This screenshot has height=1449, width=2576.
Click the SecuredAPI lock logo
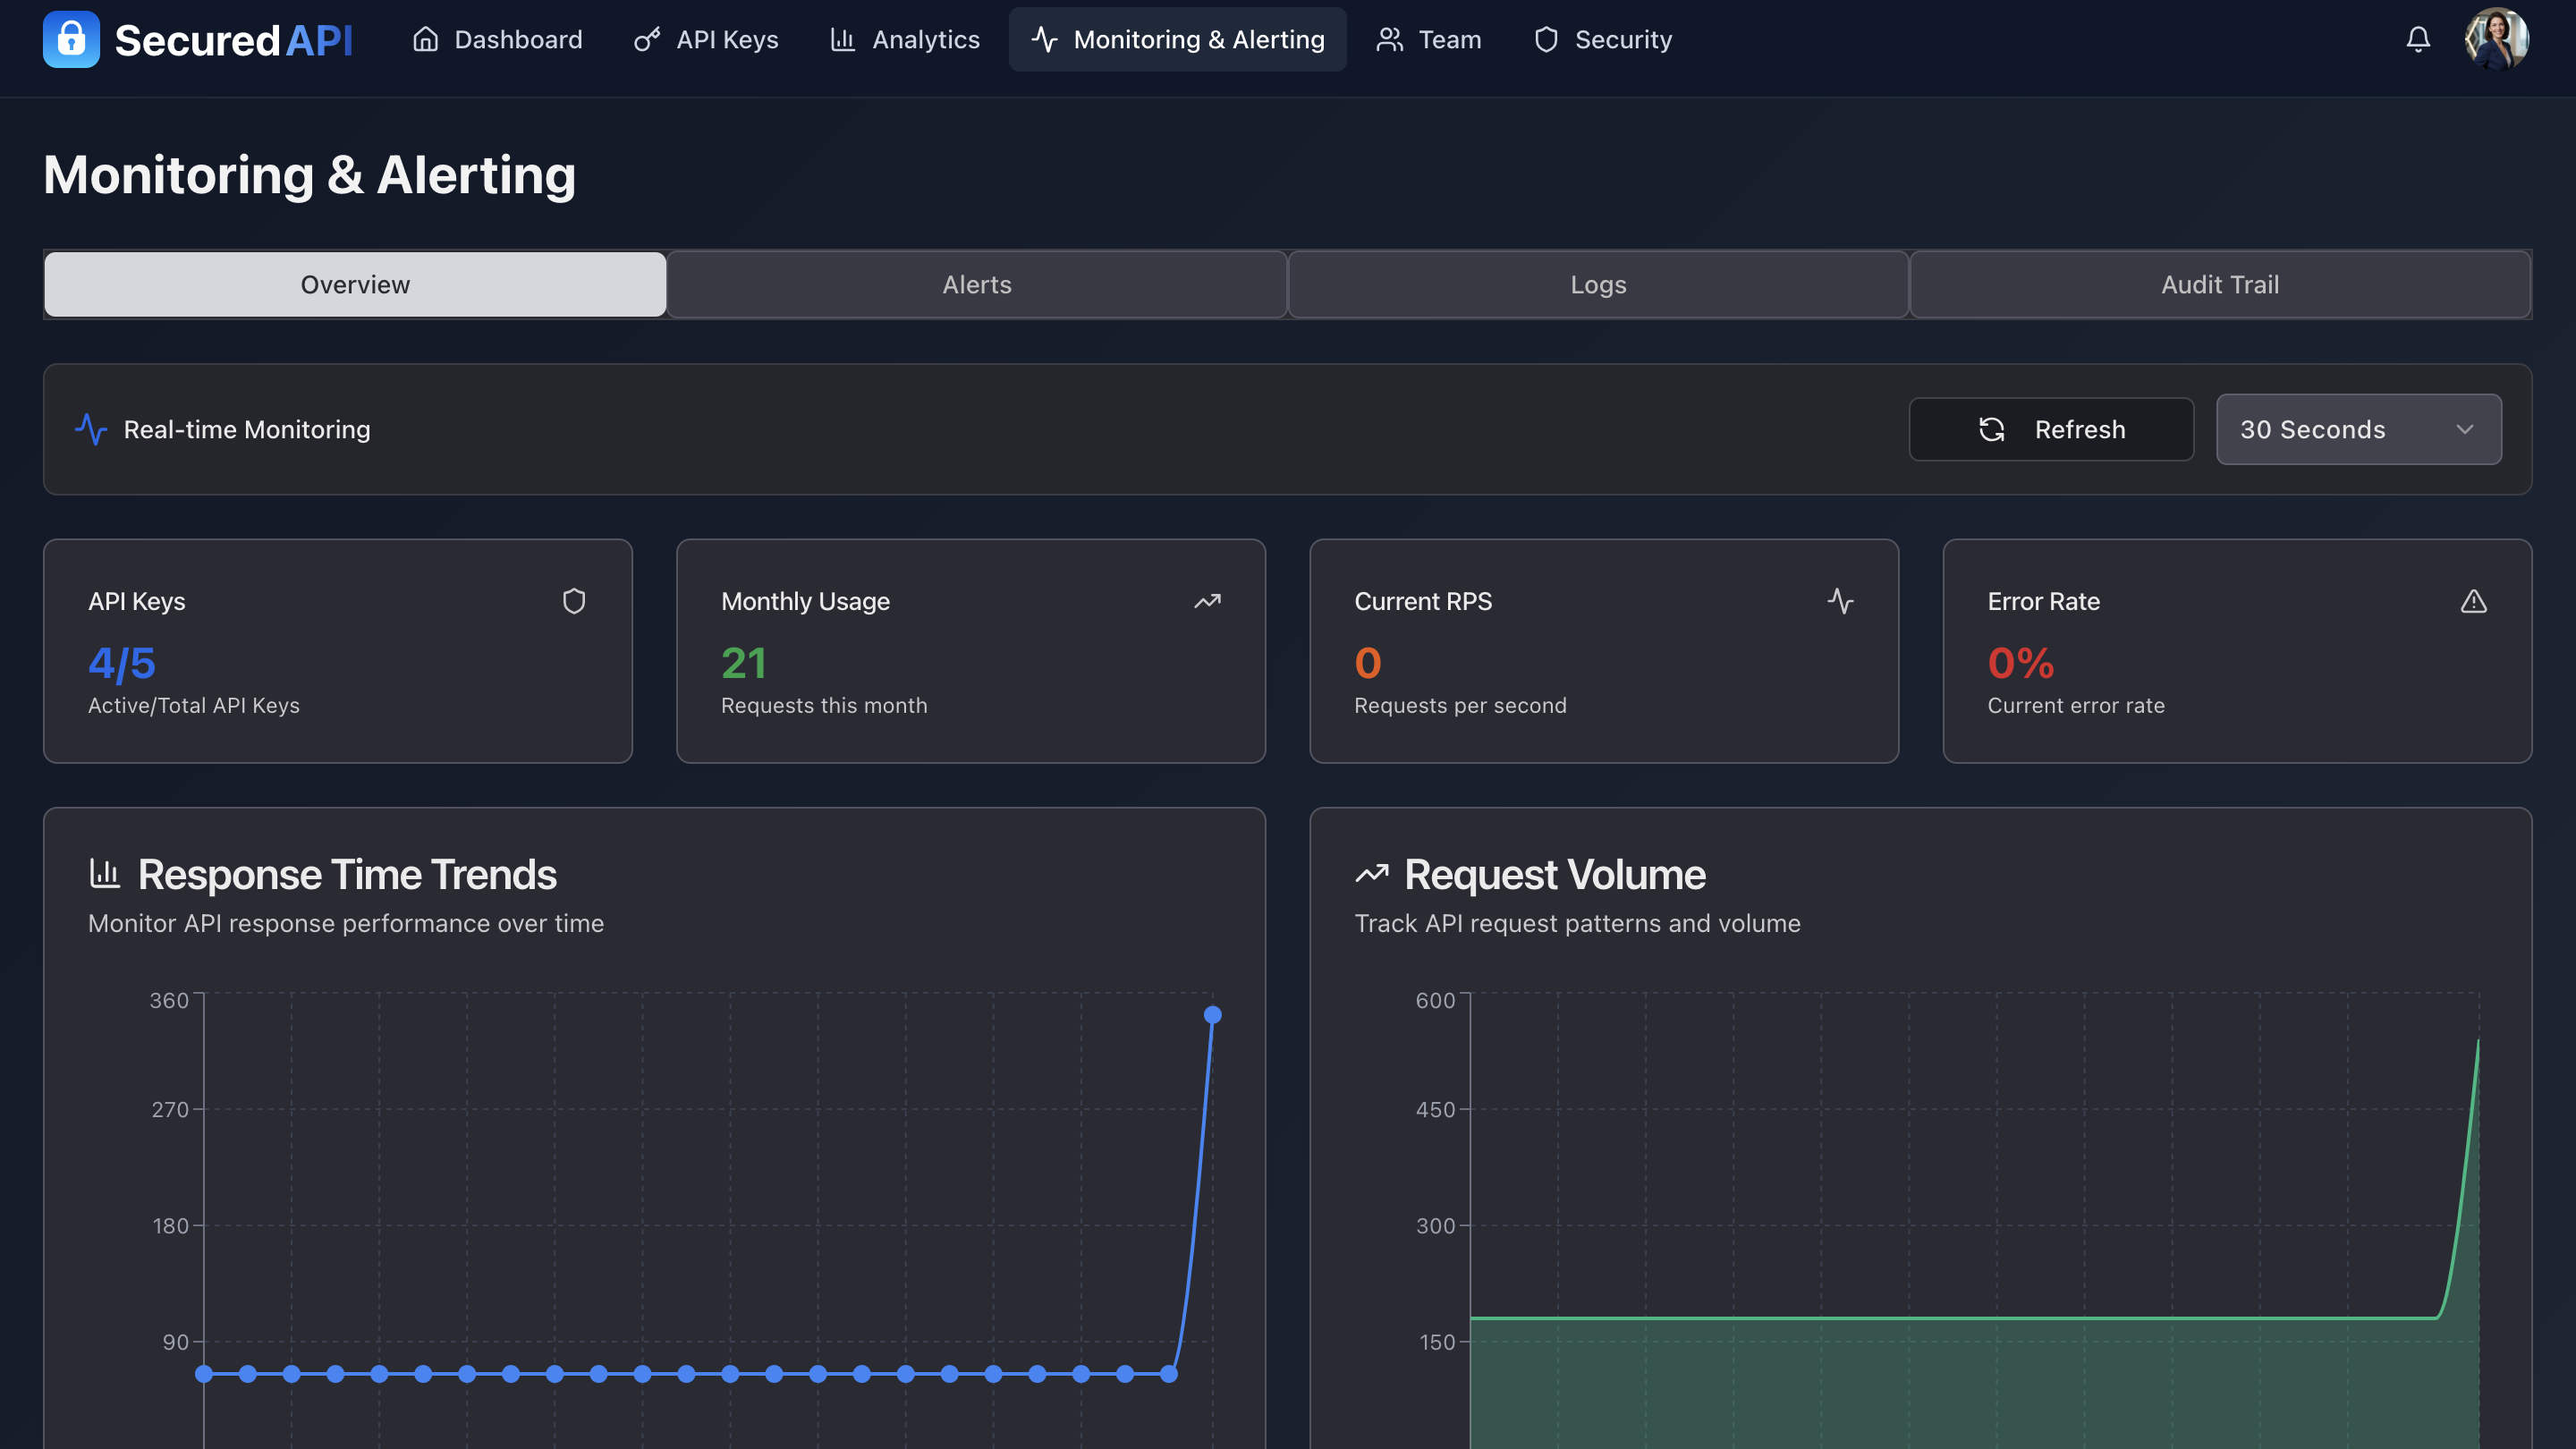point(70,39)
